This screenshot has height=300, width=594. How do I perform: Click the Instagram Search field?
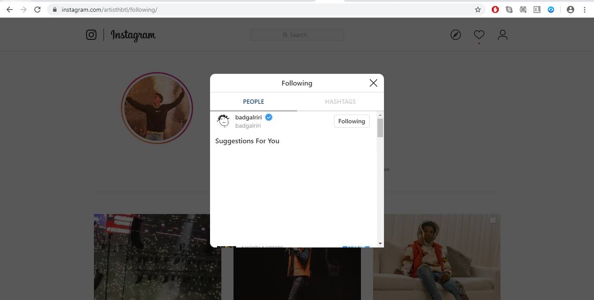pyautogui.click(x=297, y=35)
